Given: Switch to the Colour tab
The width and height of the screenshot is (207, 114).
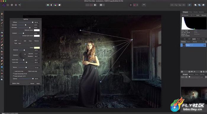Looking at the screenshot, I should (191, 12).
